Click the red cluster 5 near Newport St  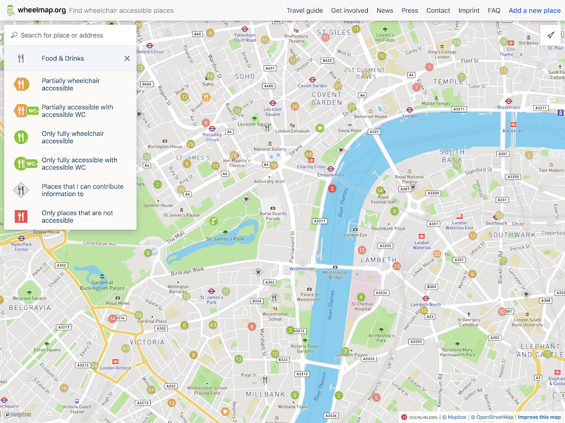376,398
